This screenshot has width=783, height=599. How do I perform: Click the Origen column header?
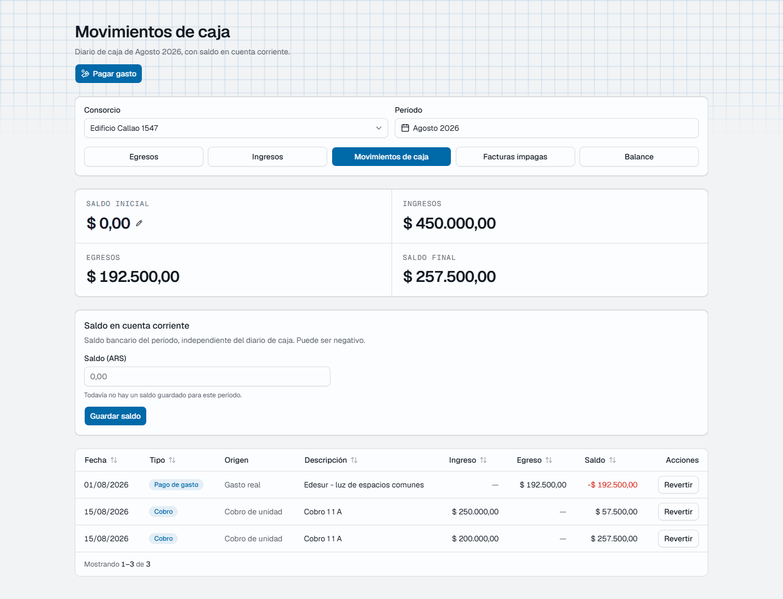pos(236,460)
